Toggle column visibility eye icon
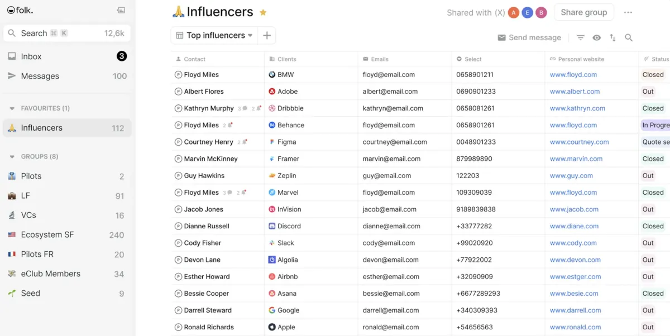The height and width of the screenshot is (336, 670). (x=597, y=37)
